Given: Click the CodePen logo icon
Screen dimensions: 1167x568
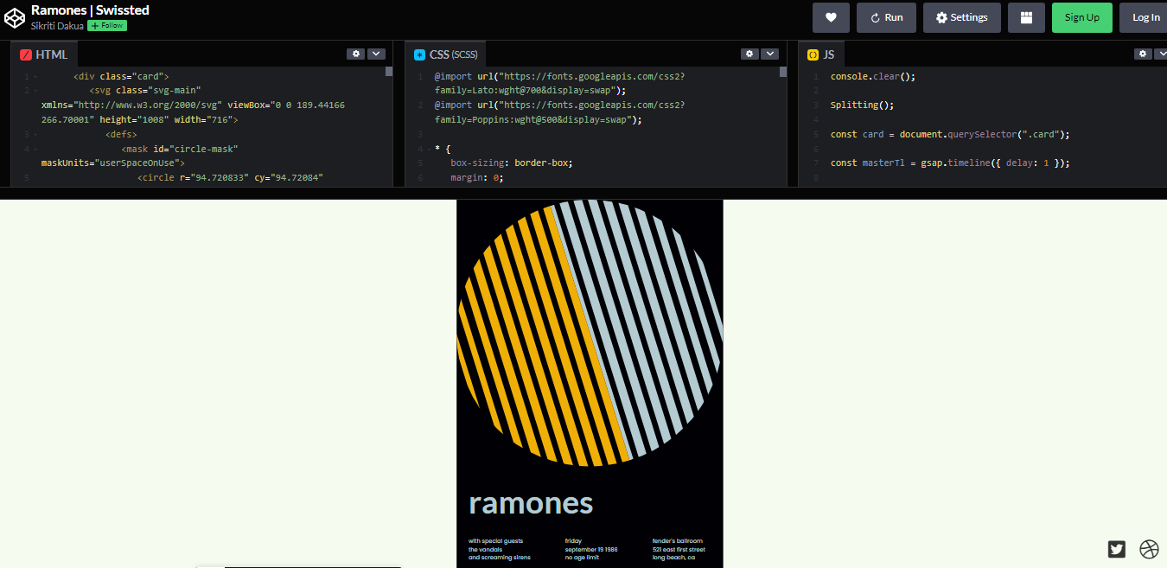Looking at the screenshot, I should click(x=14, y=17).
